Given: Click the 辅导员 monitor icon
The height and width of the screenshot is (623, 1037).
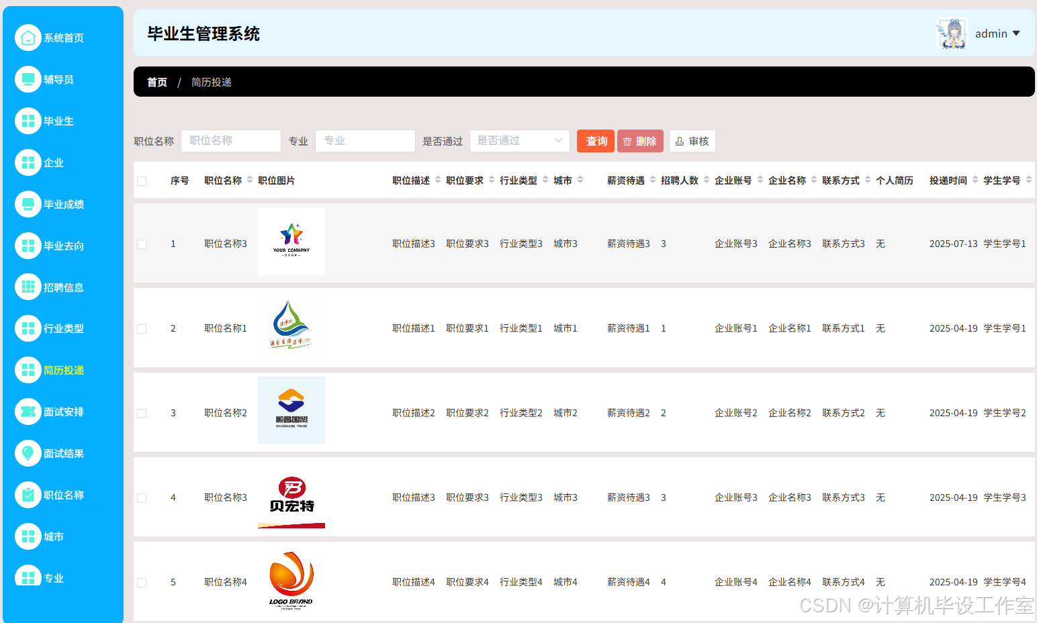Looking at the screenshot, I should (x=28, y=79).
